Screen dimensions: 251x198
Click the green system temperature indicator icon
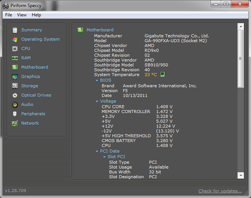point(162,74)
